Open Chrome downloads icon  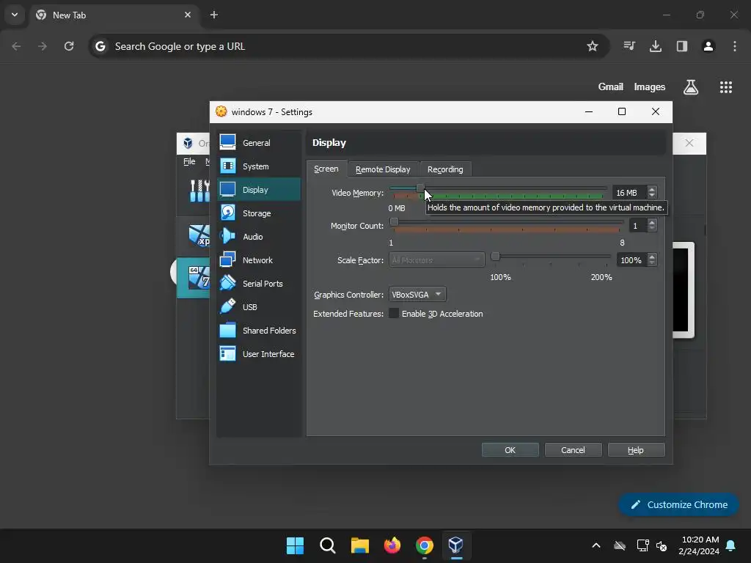coord(656,46)
